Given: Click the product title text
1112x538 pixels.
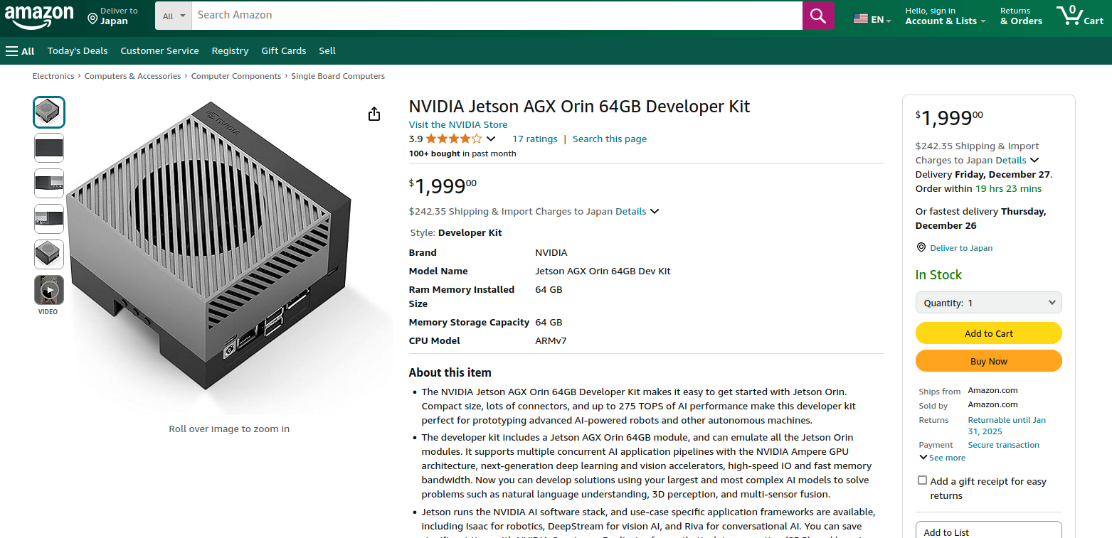Looking at the screenshot, I should coord(579,107).
